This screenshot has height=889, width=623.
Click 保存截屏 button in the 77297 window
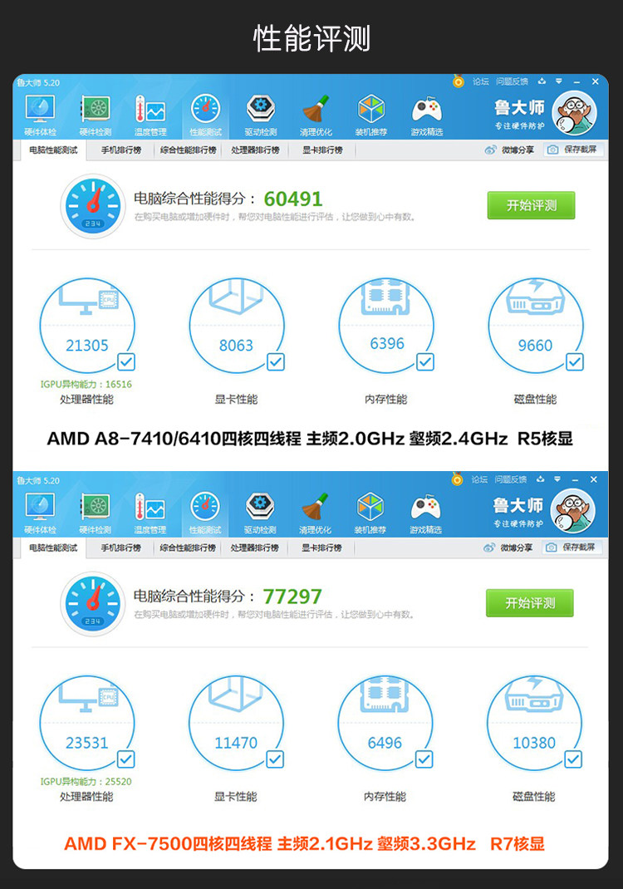(x=572, y=548)
